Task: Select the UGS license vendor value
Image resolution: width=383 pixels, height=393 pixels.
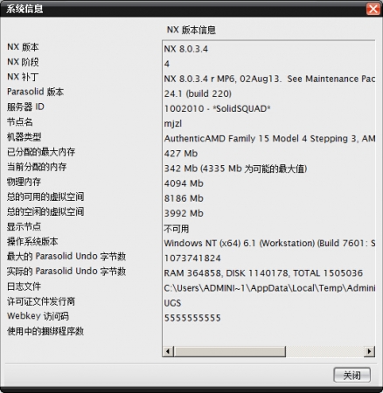Action: 172,303
